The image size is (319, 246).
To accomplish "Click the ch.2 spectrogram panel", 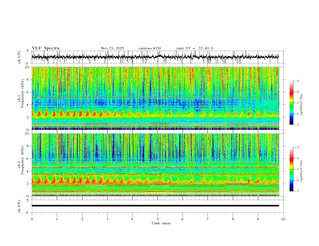I will coord(155,165).
